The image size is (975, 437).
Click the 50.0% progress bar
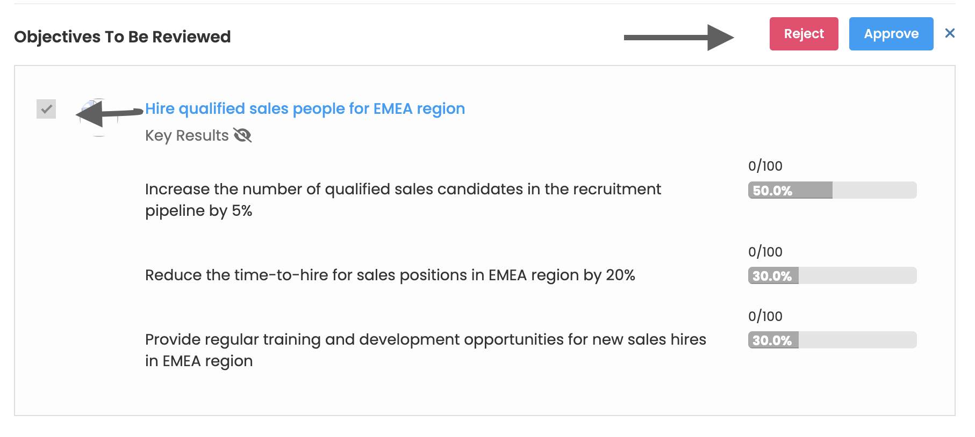(x=832, y=190)
